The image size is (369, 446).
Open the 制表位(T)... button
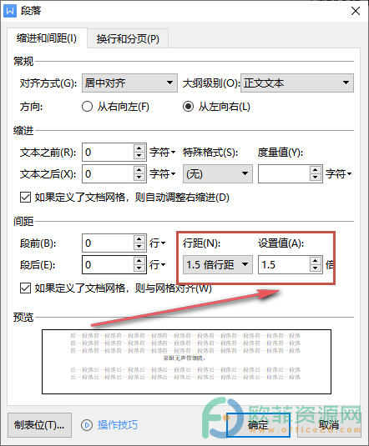pyautogui.click(x=39, y=425)
